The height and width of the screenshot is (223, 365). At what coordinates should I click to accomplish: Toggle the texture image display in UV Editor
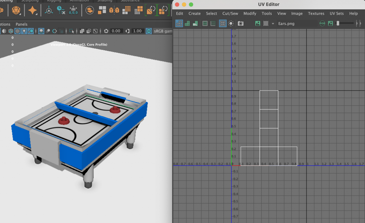point(258,24)
